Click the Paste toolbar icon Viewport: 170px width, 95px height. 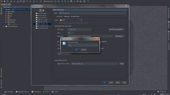point(24,1)
